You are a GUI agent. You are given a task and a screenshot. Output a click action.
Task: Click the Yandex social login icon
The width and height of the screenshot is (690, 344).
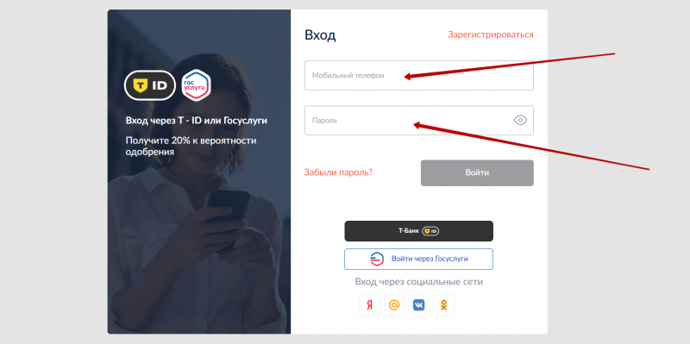point(369,305)
